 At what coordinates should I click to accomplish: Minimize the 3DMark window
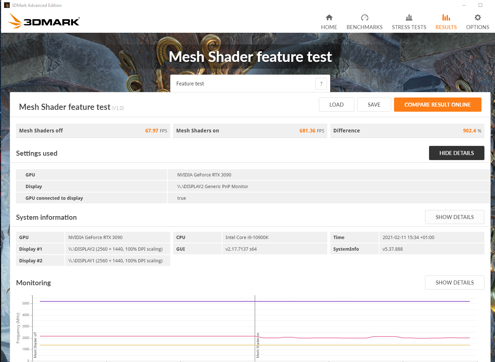coord(464,5)
